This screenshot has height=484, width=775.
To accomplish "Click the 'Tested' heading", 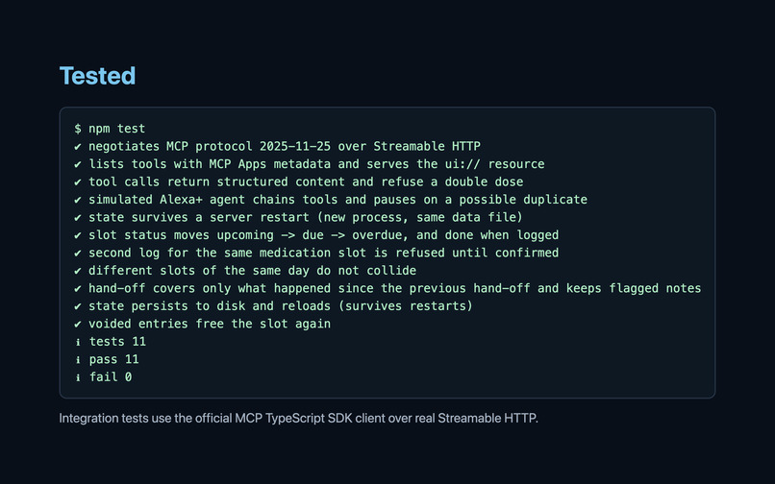I will pos(97,76).
